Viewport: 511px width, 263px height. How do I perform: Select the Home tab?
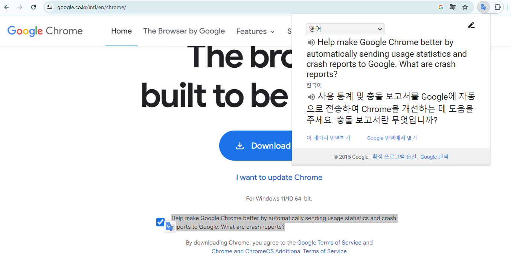(121, 31)
